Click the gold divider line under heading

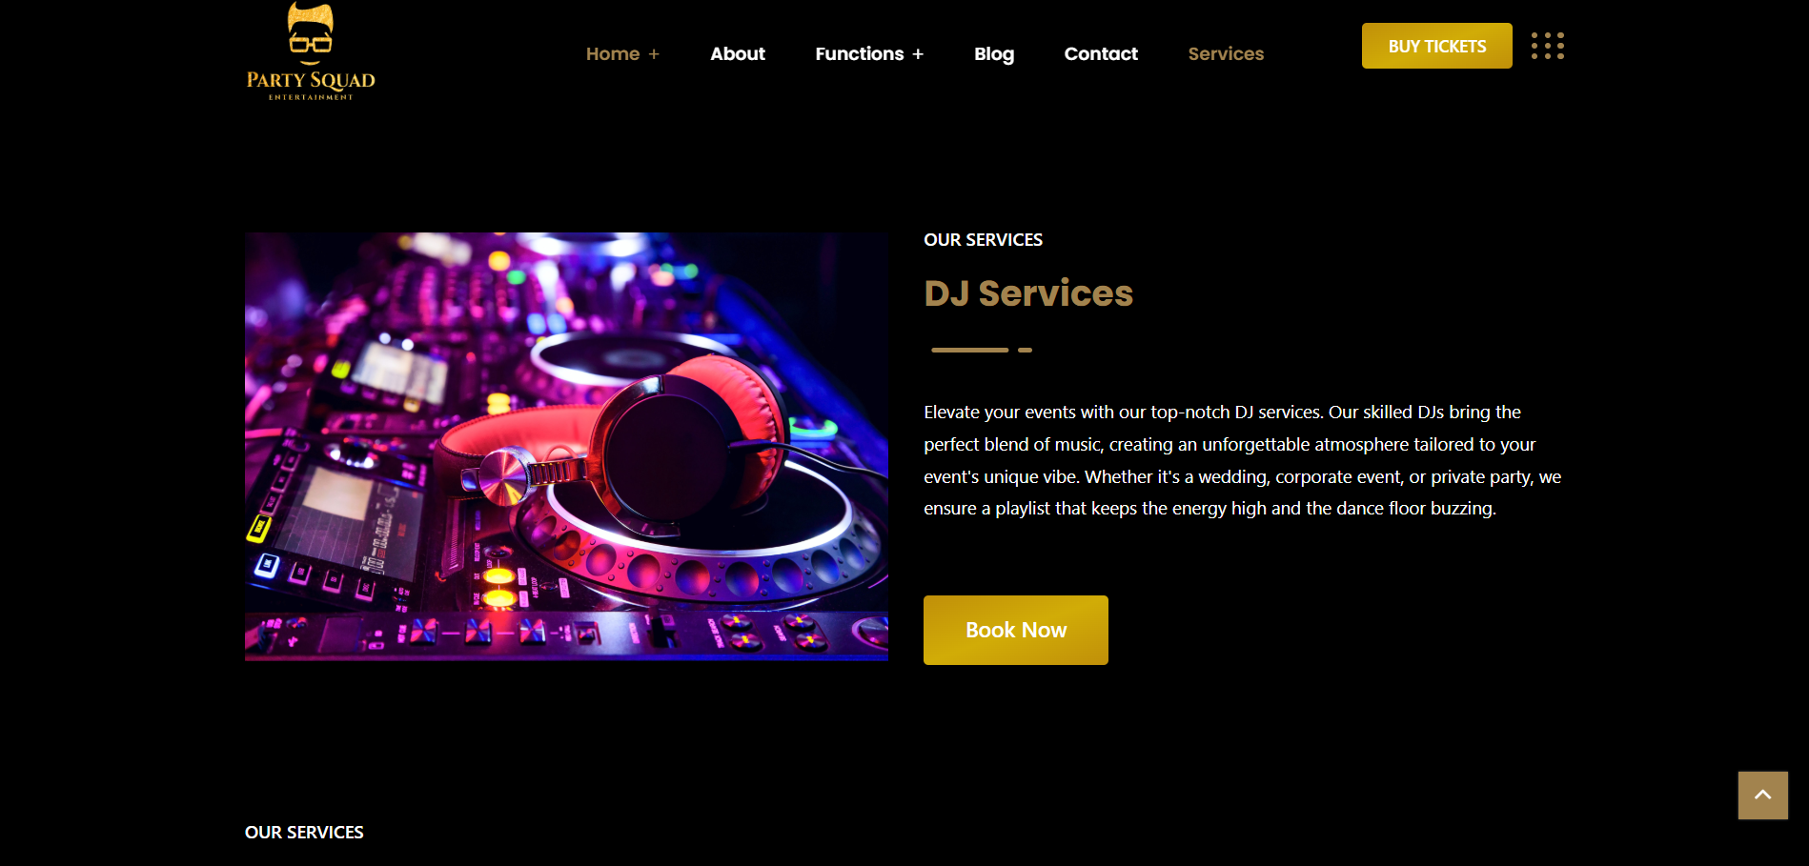[982, 350]
